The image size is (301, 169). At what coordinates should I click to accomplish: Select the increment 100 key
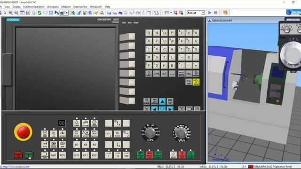pyautogui.click(x=126, y=155)
